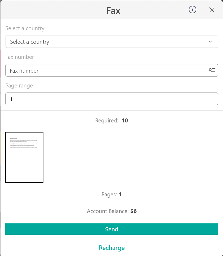Expand the country list chevron arrow
Screen dimensions: 223x256
(210, 42)
